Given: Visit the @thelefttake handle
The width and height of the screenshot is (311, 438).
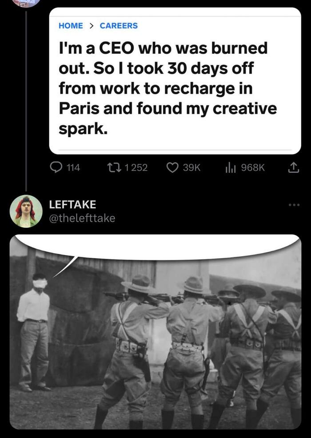Looking at the screenshot, I should 82,218.
